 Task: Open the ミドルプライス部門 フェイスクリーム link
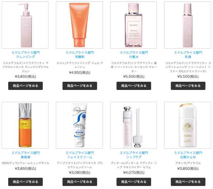click(80, 155)
